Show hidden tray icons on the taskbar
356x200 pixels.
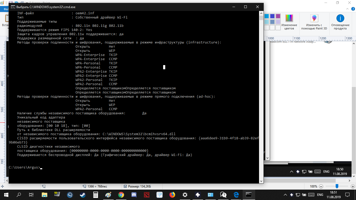coord(285,195)
